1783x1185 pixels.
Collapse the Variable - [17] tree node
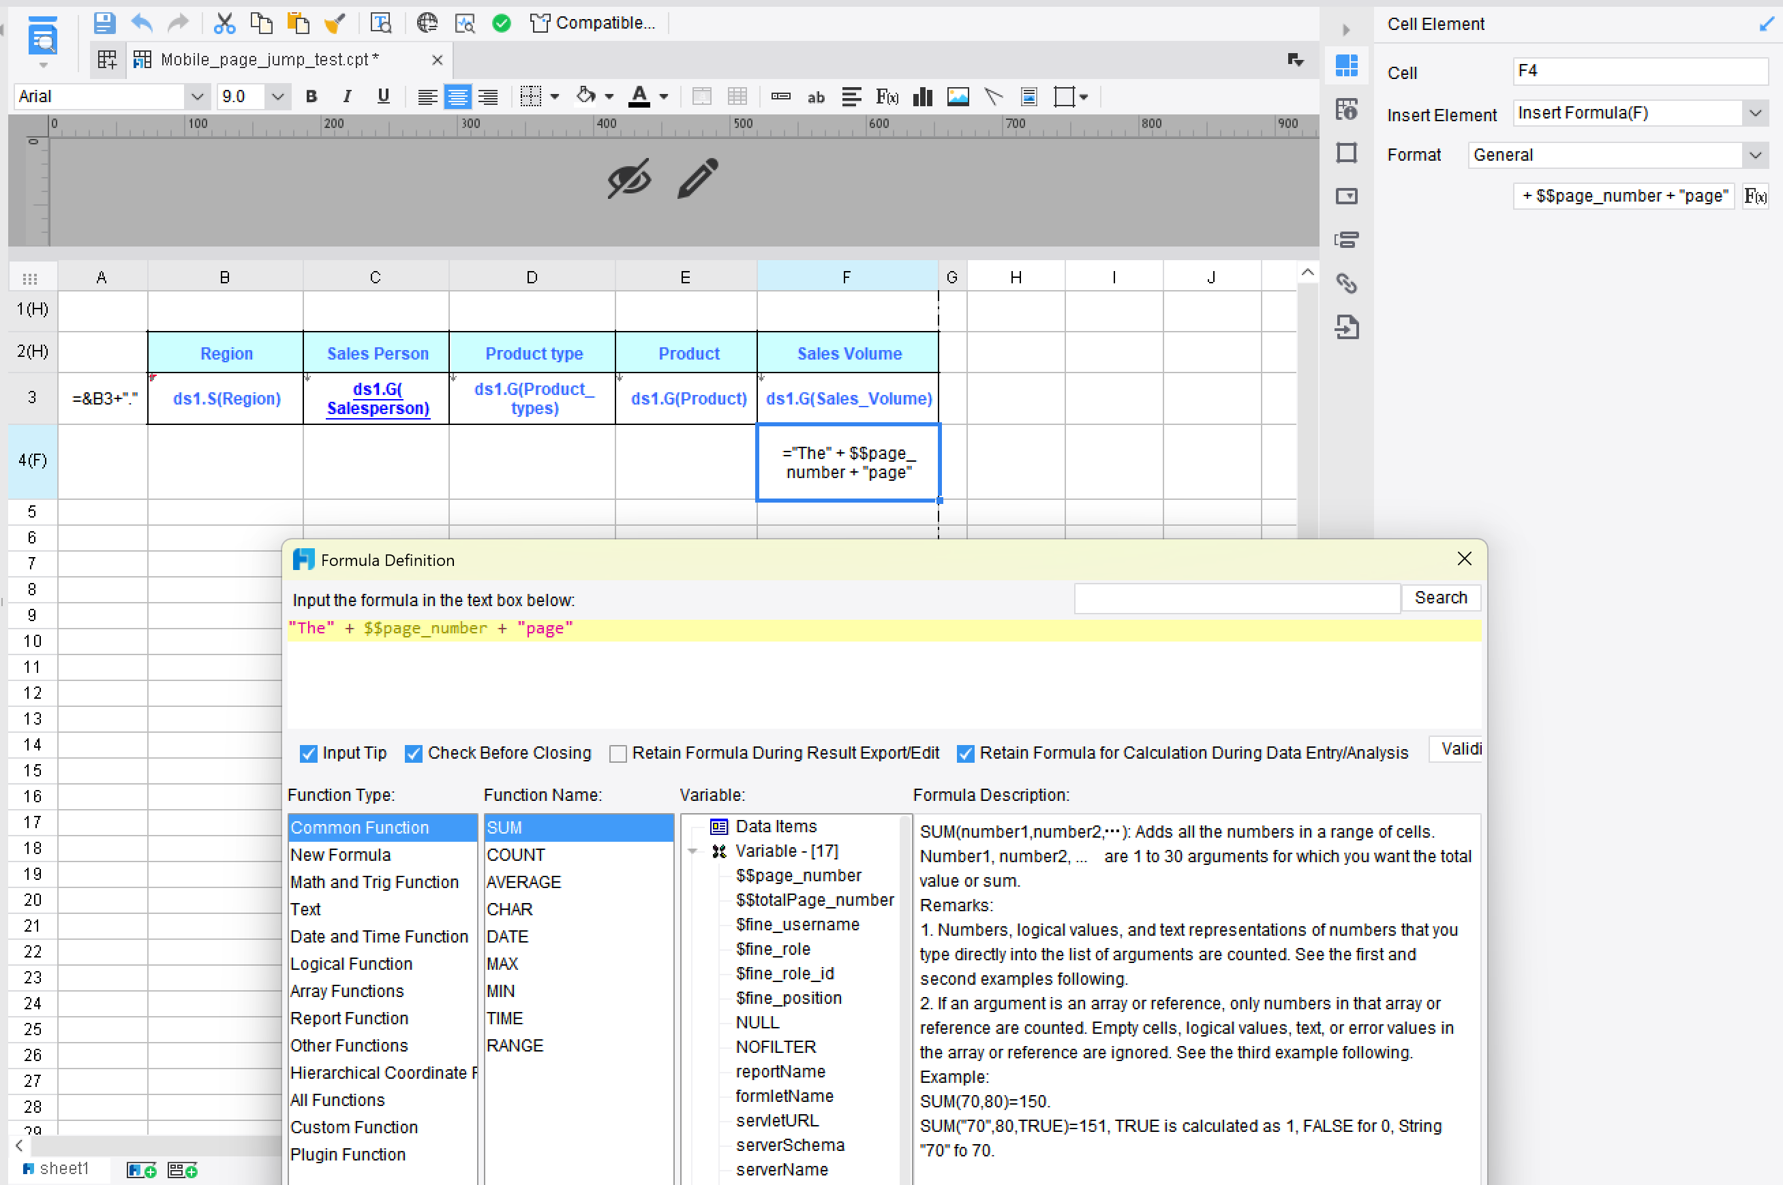pos(692,851)
